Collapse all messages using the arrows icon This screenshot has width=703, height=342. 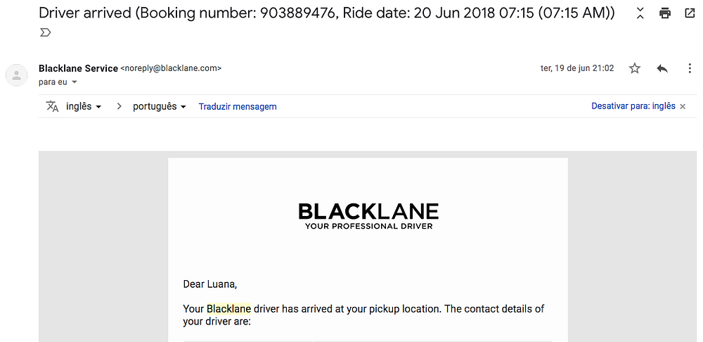[x=640, y=13]
